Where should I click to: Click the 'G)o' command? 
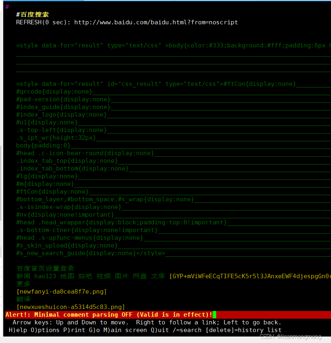[x=94, y=330]
